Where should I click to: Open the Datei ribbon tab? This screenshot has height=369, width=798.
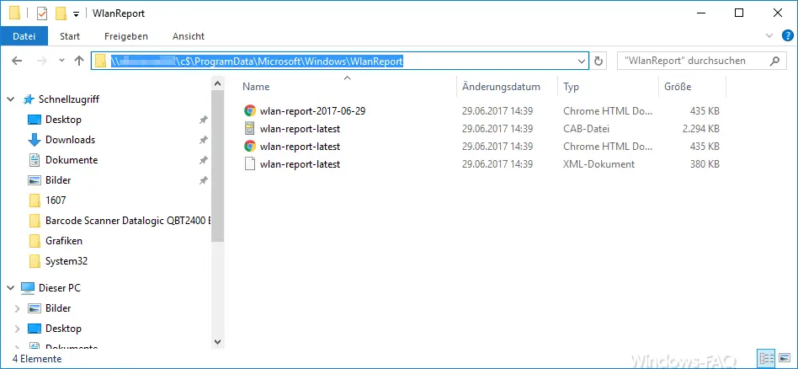tap(24, 36)
